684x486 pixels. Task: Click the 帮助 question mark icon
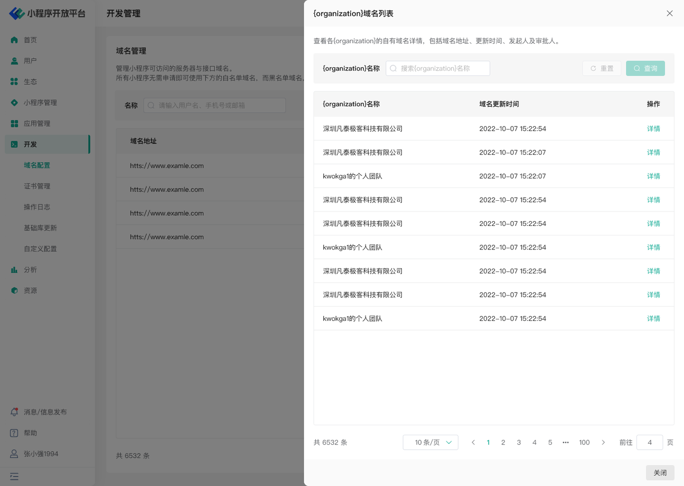coord(14,433)
